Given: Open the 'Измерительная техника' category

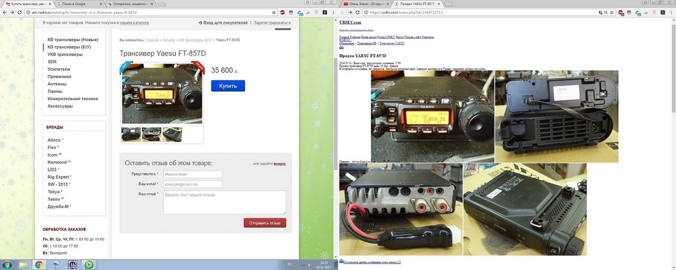Looking at the screenshot, I should click(x=73, y=98).
